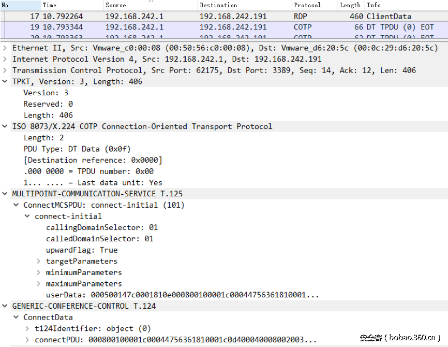Sort packets by the Source column header

pos(115,5)
